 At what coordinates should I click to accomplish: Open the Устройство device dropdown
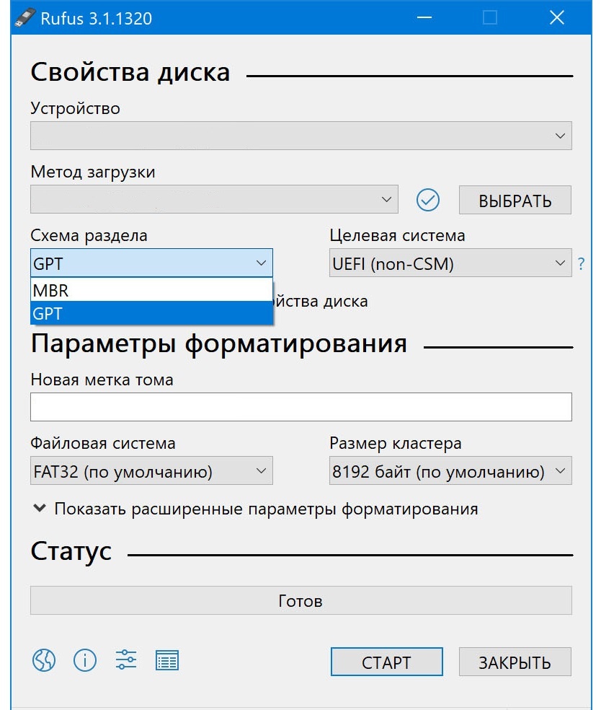coord(300,136)
